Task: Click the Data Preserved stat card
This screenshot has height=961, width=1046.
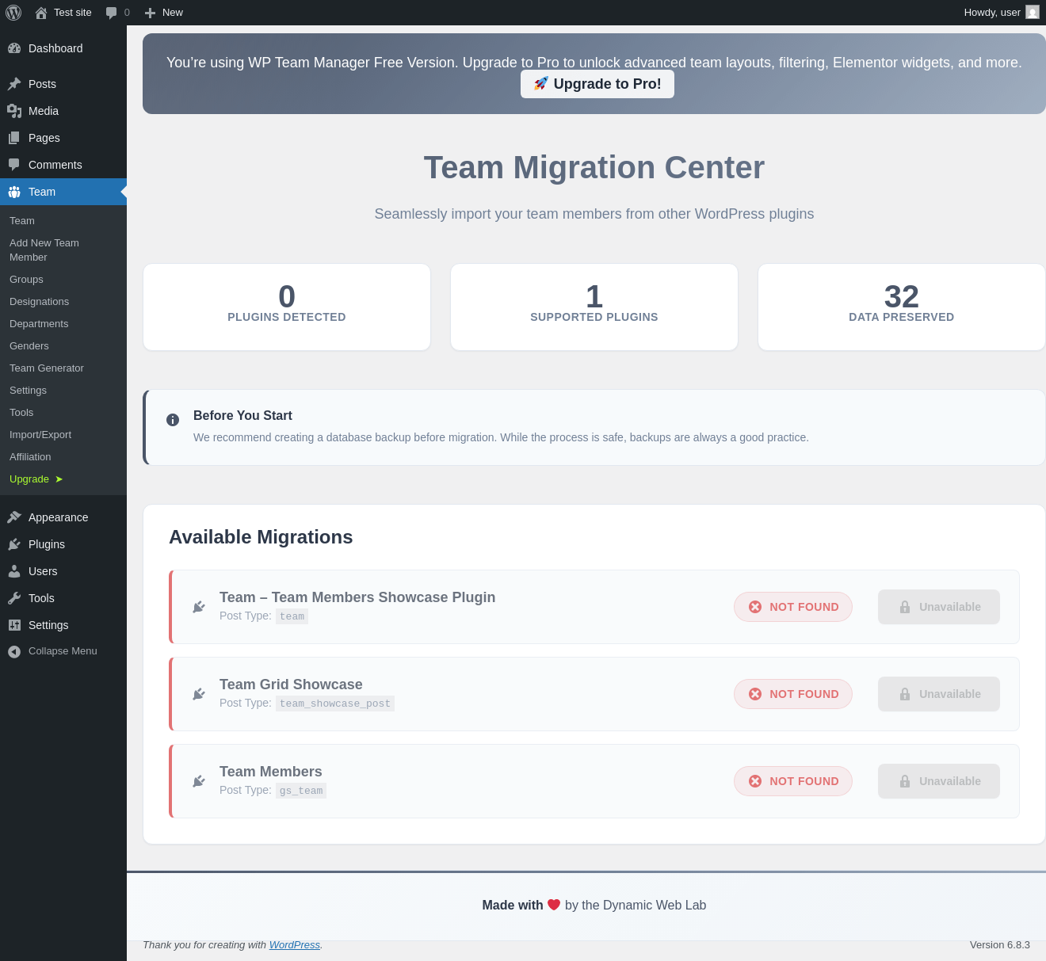Action: click(902, 307)
